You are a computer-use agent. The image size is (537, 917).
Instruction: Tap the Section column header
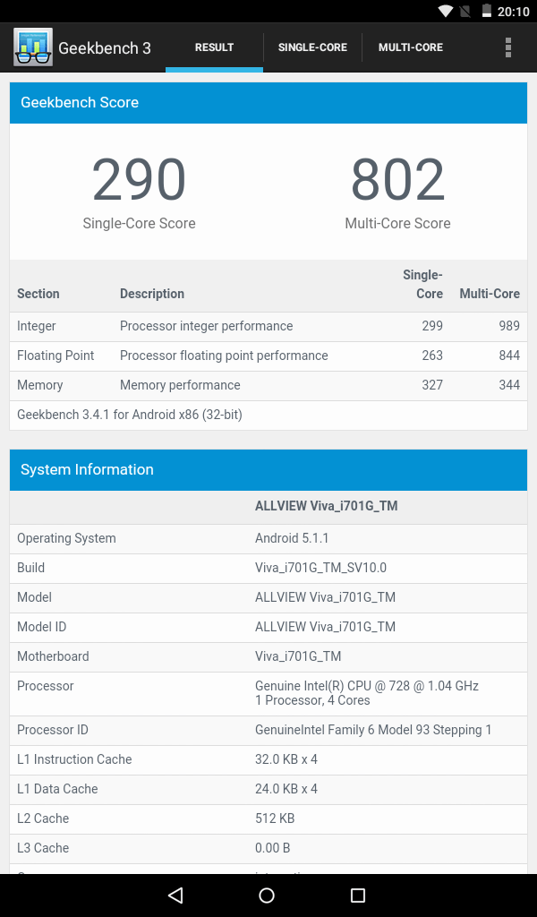pos(38,294)
